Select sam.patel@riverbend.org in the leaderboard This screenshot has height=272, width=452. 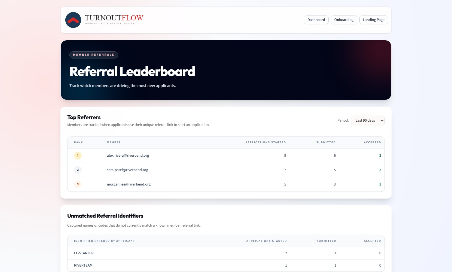(x=127, y=170)
